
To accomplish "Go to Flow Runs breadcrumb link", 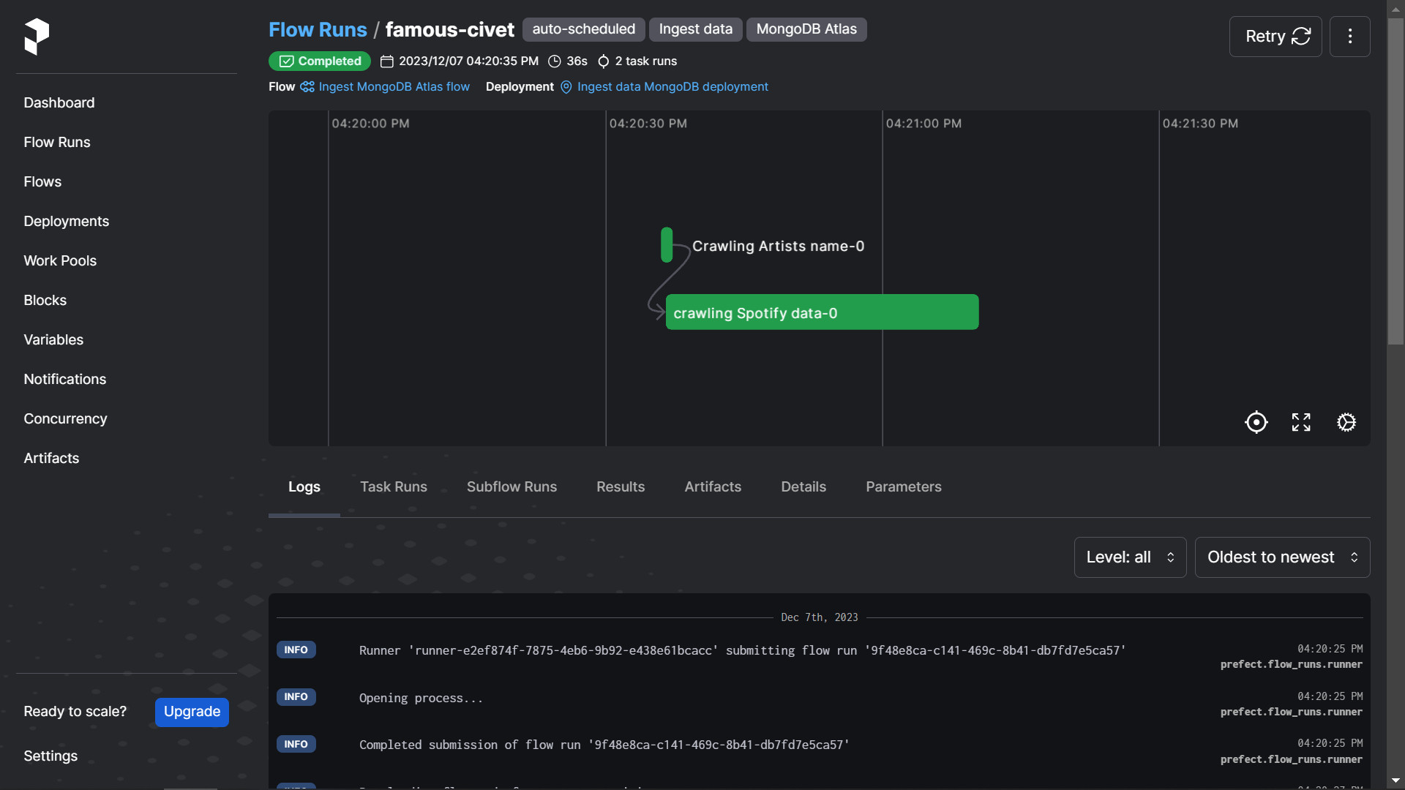I will [318, 30].
